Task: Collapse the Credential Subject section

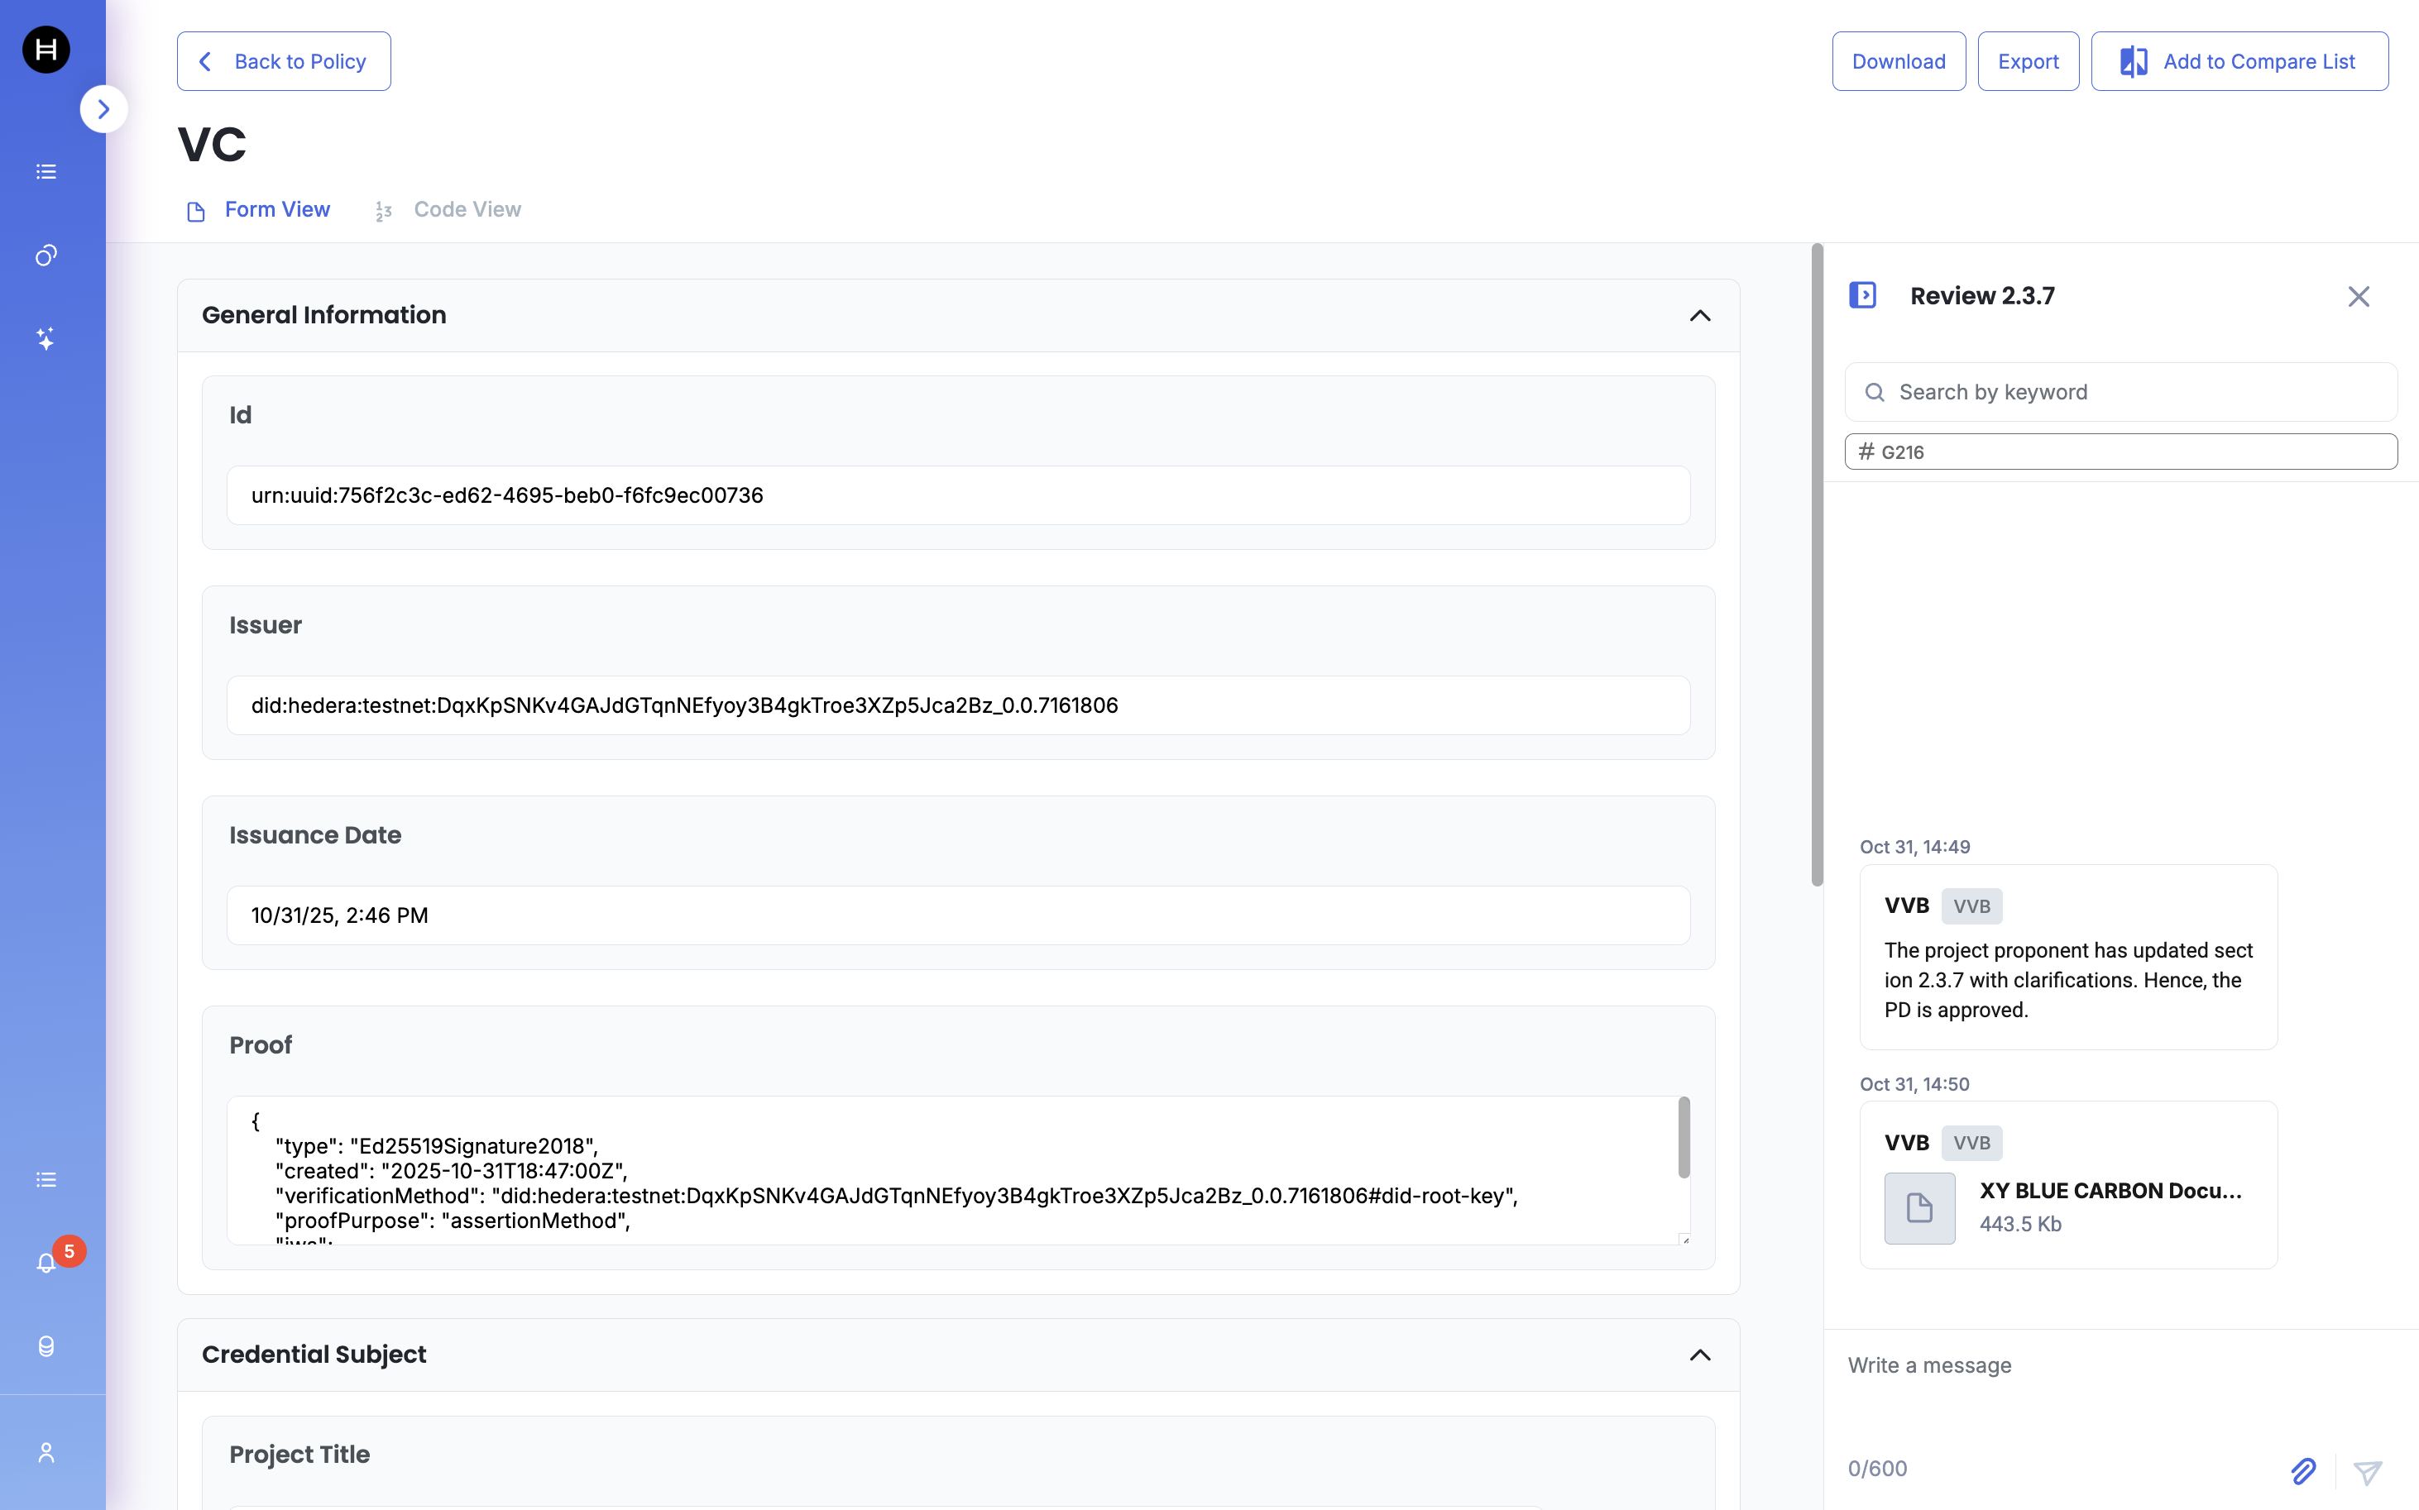Action: (x=1699, y=1355)
